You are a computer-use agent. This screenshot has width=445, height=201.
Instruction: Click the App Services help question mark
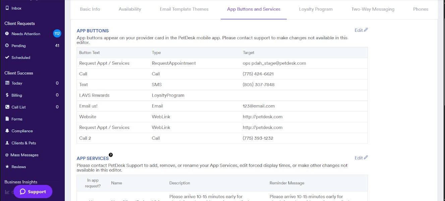(x=111, y=154)
